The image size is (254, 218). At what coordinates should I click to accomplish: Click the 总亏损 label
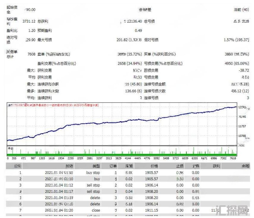pyautogui.click(x=149, y=21)
